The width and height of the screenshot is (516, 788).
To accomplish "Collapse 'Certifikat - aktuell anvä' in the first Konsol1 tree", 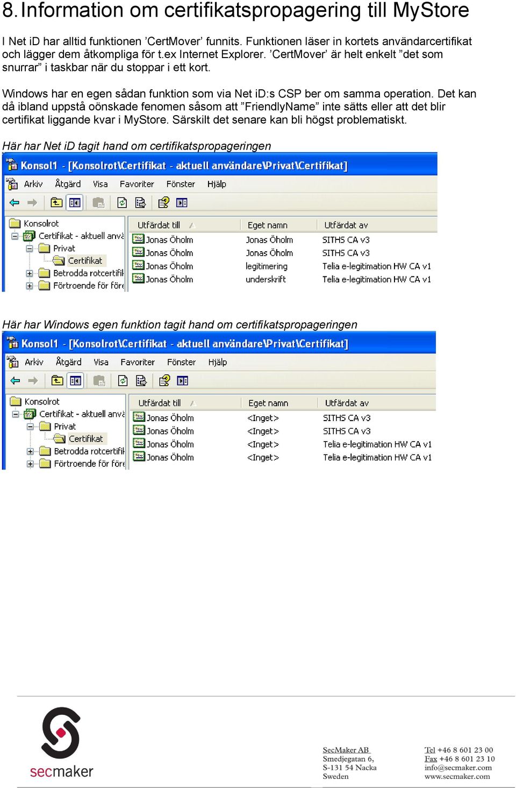I will [x=15, y=236].
